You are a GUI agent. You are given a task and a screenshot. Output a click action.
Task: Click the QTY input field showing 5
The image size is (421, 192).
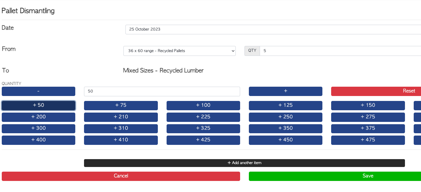[x=340, y=51]
